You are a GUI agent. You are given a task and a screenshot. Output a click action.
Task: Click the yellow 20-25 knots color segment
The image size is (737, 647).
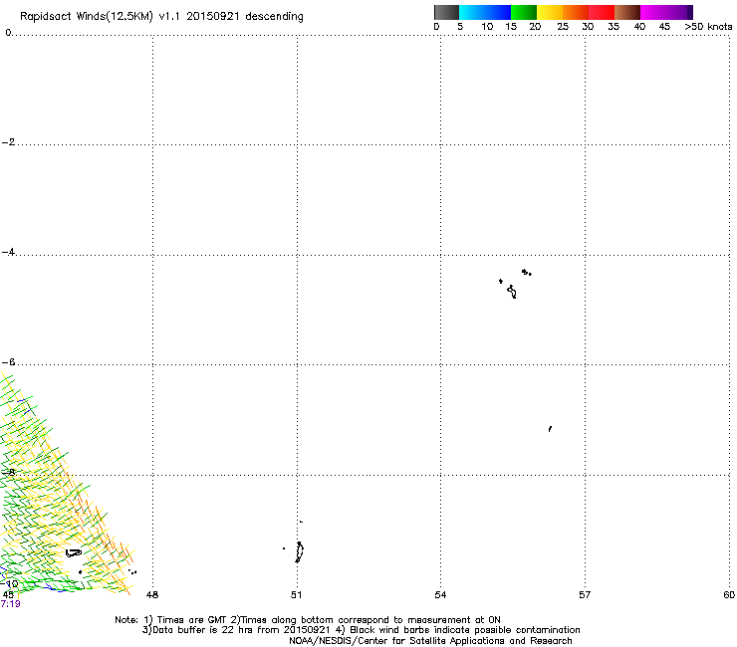pos(550,12)
